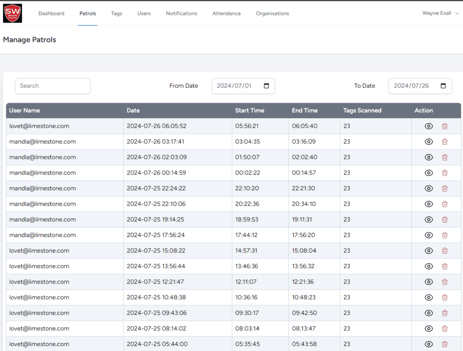Delete the patrol dated 2024-07-26 03:17:41
This screenshot has height=351, width=463.
(x=444, y=142)
